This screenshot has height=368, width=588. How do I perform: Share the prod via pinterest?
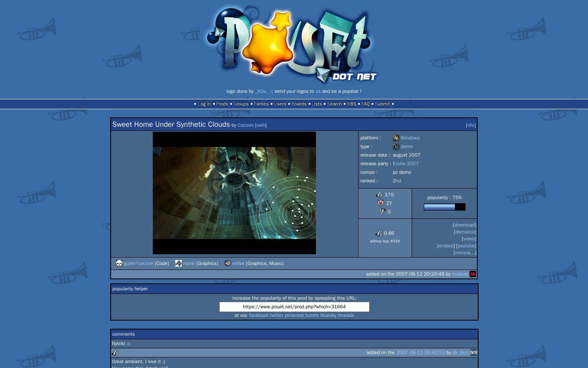coord(294,315)
